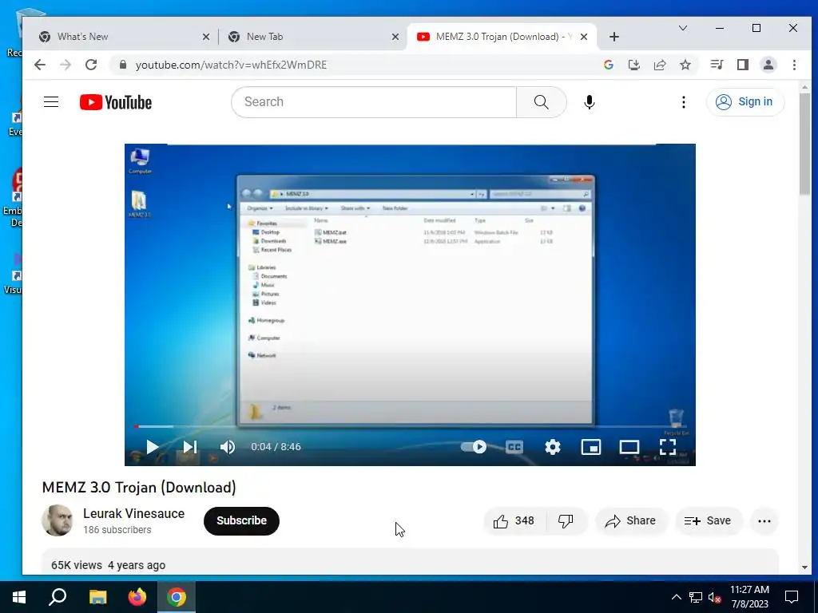
Task: Open Leurak Vinesauce channel avatar
Action: pos(57,520)
